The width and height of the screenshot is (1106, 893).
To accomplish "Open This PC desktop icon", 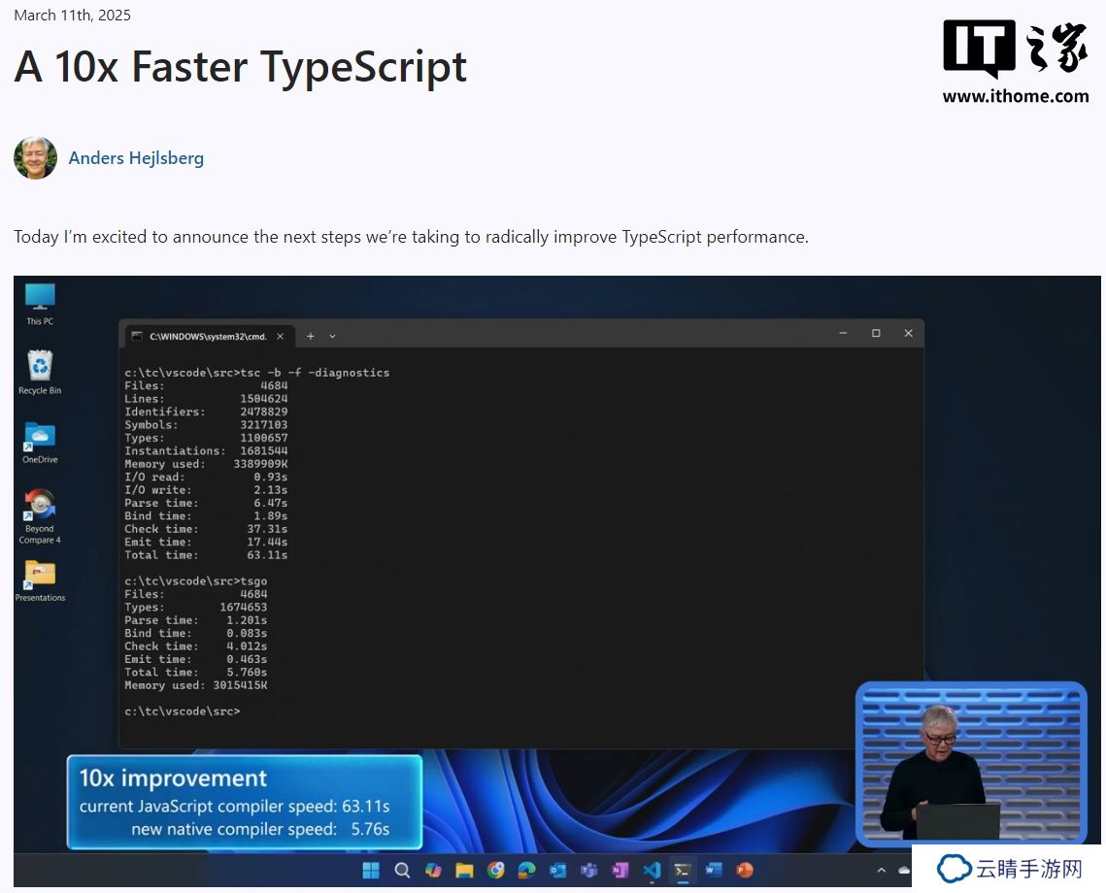I will pos(40,304).
